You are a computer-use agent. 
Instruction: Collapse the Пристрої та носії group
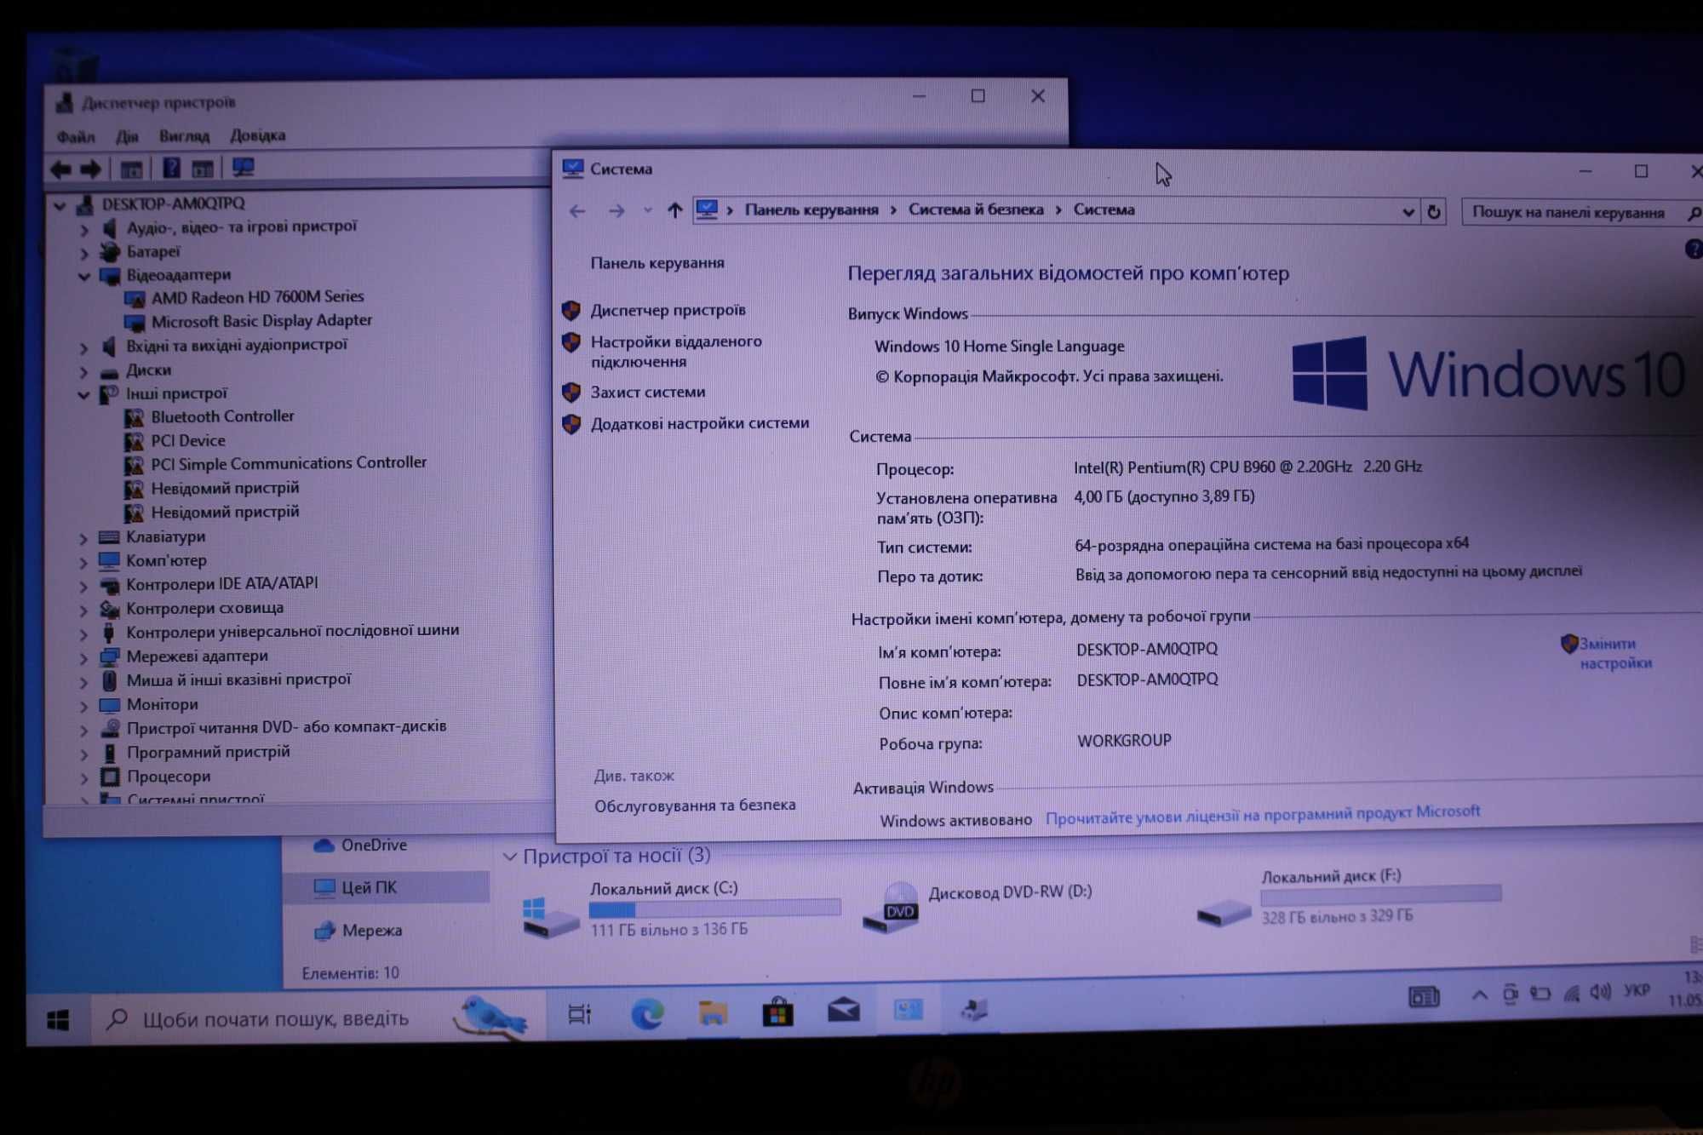[x=509, y=857]
